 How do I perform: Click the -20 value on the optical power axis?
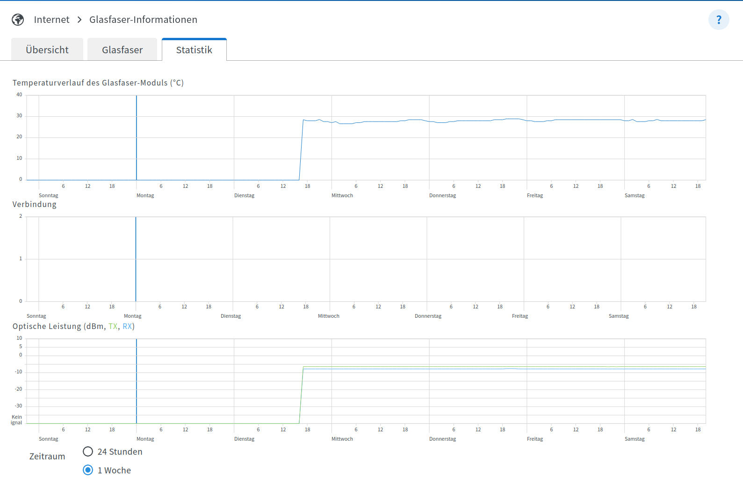19,389
